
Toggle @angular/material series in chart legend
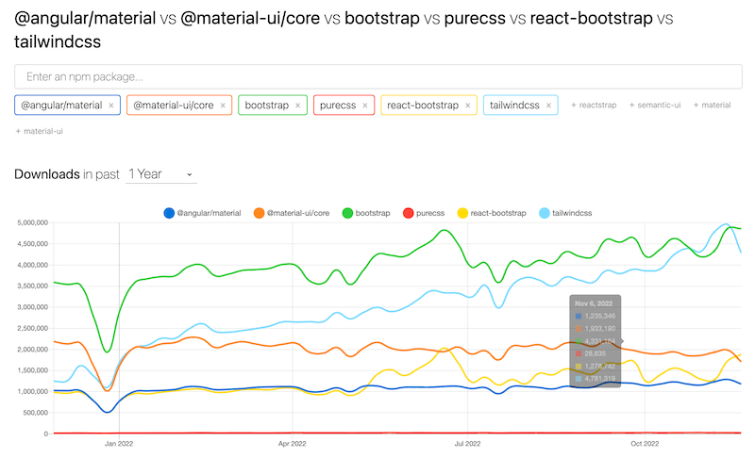click(202, 213)
